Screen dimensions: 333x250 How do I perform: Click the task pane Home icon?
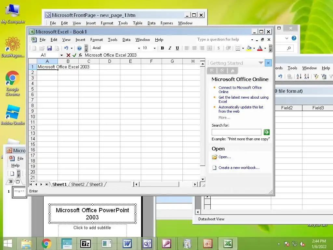[x=233, y=71]
